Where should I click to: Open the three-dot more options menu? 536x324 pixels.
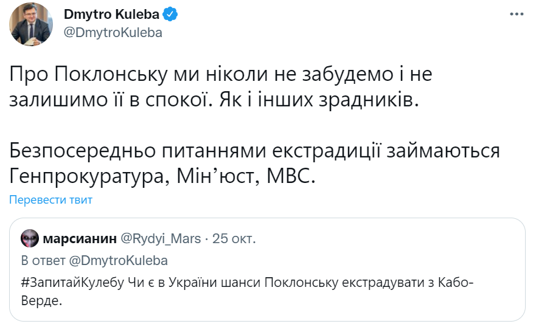[x=515, y=15]
